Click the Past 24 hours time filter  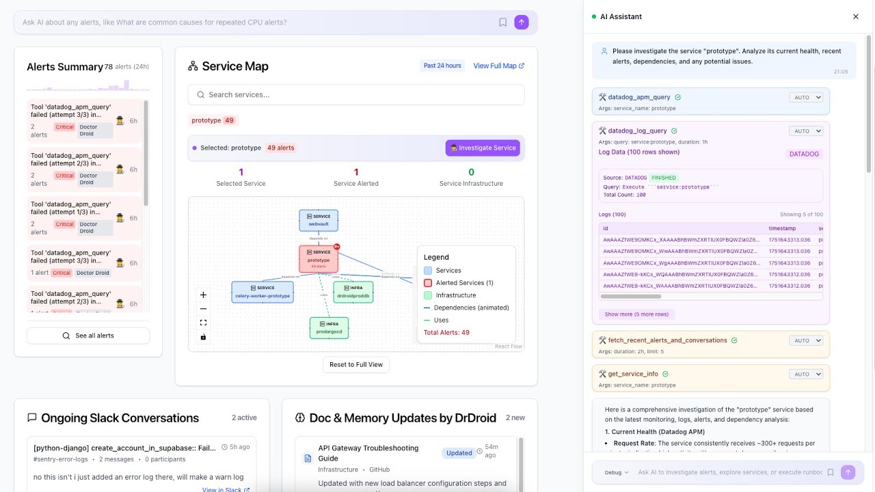coord(442,66)
